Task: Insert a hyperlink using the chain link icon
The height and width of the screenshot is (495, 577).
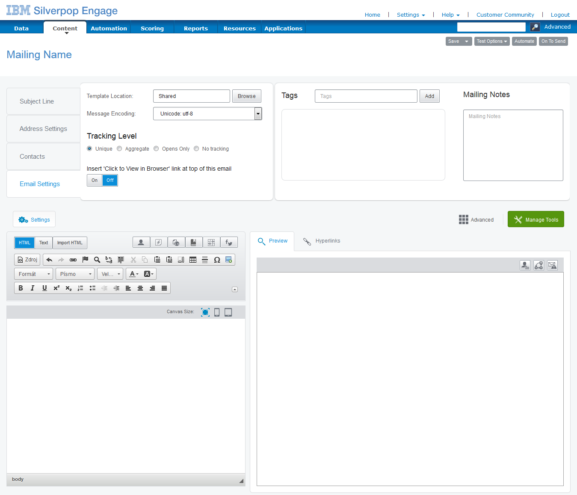Action: tap(73, 260)
